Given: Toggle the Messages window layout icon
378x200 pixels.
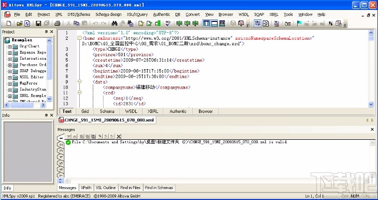Looking at the screenshot, I should click(214, 23).
